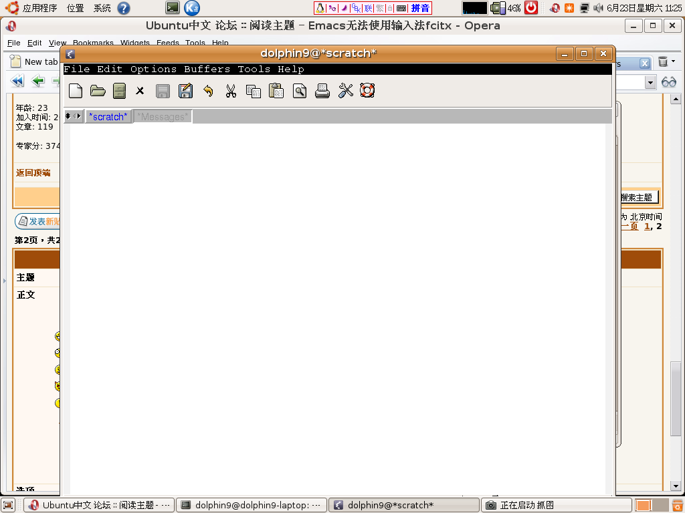Open Emacs help via the lifebuoy icon
This screenshot has height=513, width=685.
[x=367, y=90]
